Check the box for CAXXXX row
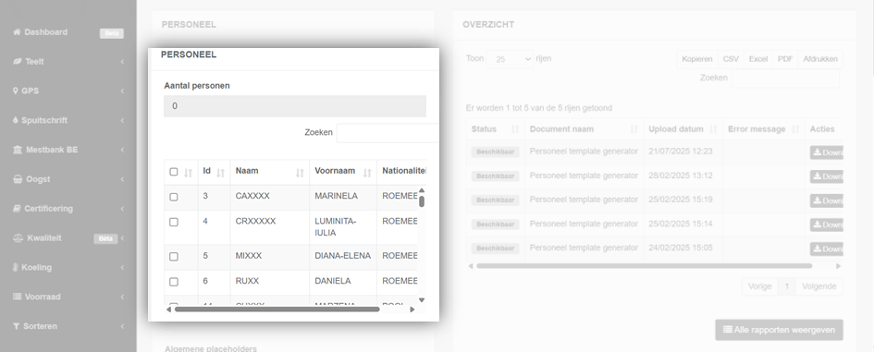Image resolution: width=874 pixels, height=352 pixels. click(173, 197)
